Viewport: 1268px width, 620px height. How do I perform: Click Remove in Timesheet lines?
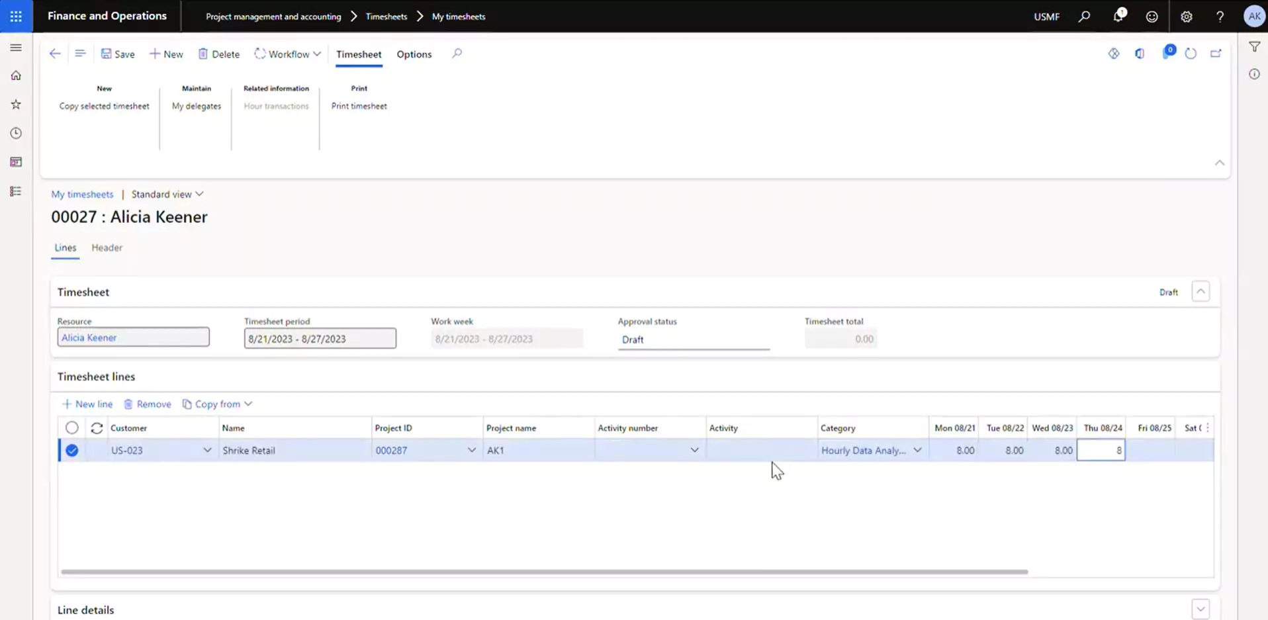pyautogui.click(x=148, y=404)
